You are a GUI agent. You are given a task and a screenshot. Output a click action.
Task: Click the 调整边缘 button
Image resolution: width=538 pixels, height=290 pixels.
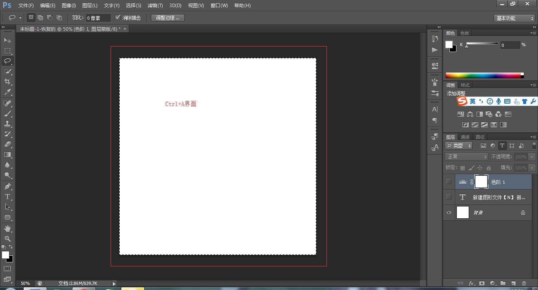[x=167, y=18]
